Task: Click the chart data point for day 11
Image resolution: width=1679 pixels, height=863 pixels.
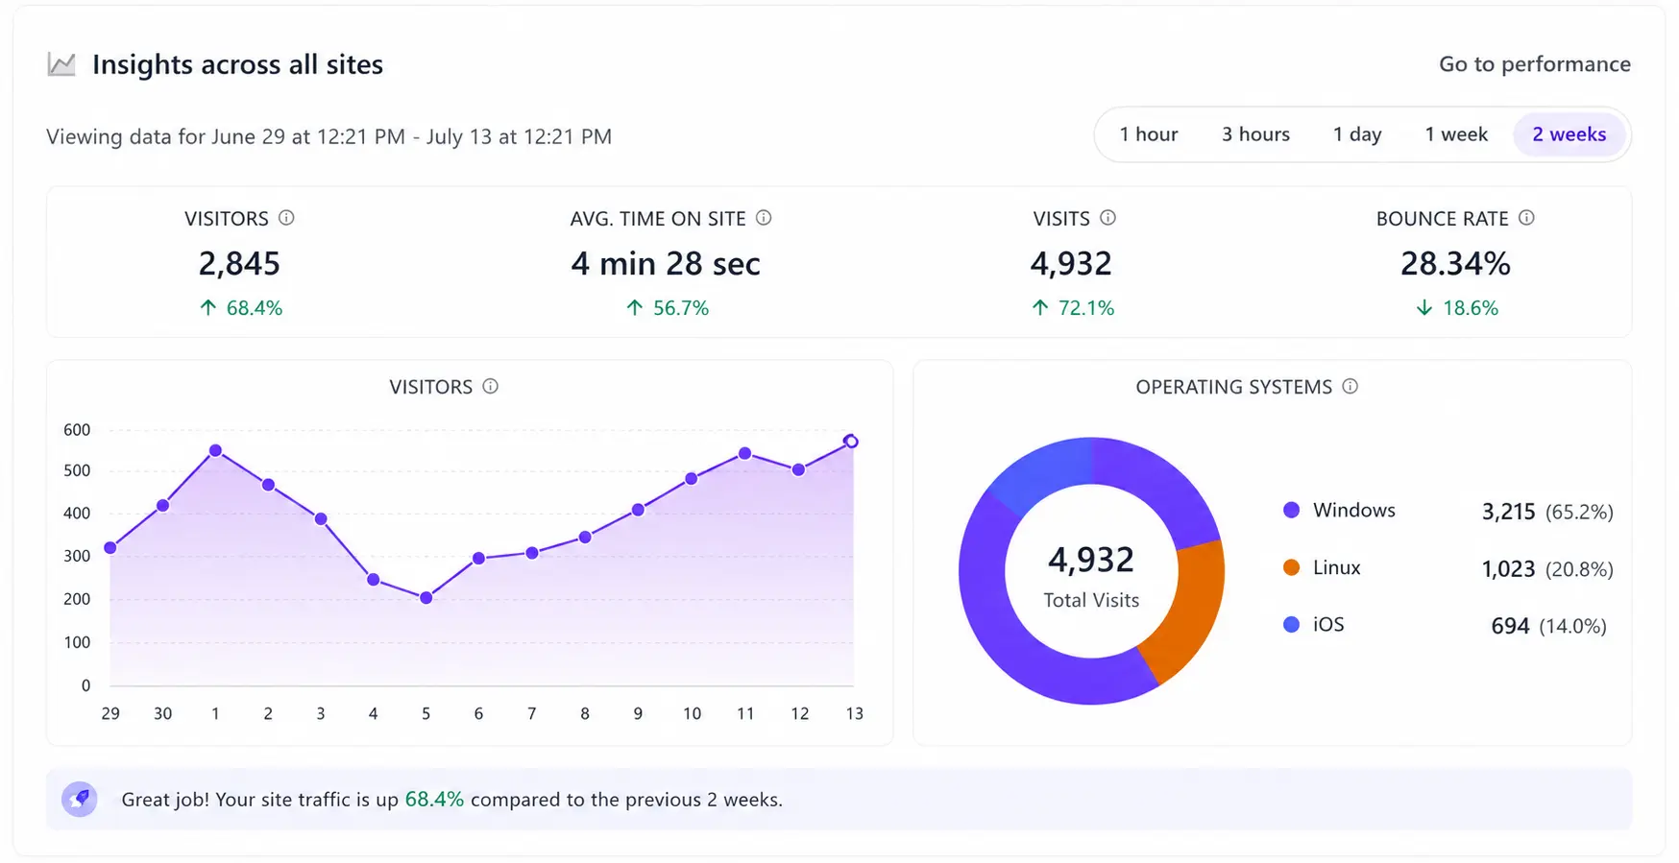Action: coord(745,453)
